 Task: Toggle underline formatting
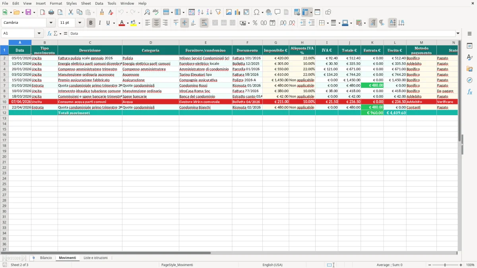point(108,23)
